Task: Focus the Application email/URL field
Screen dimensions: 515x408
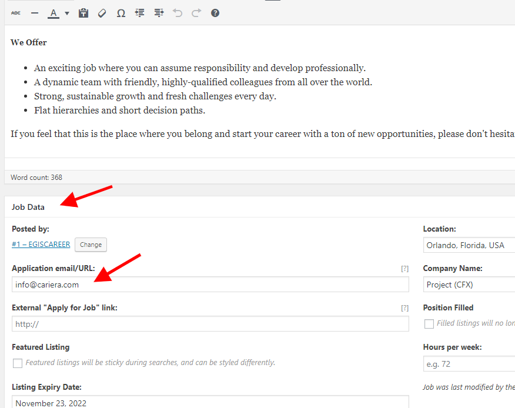Action: tap(210, 285)
